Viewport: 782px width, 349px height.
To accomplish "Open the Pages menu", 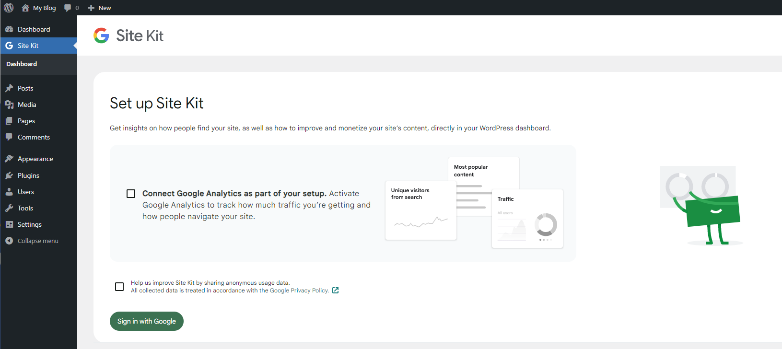I will (38, 121).
